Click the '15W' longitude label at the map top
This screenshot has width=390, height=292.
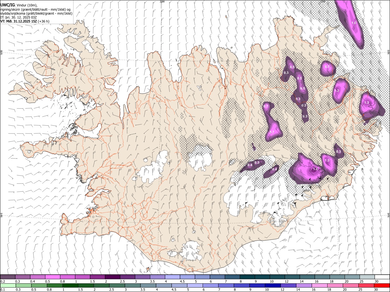323,2
